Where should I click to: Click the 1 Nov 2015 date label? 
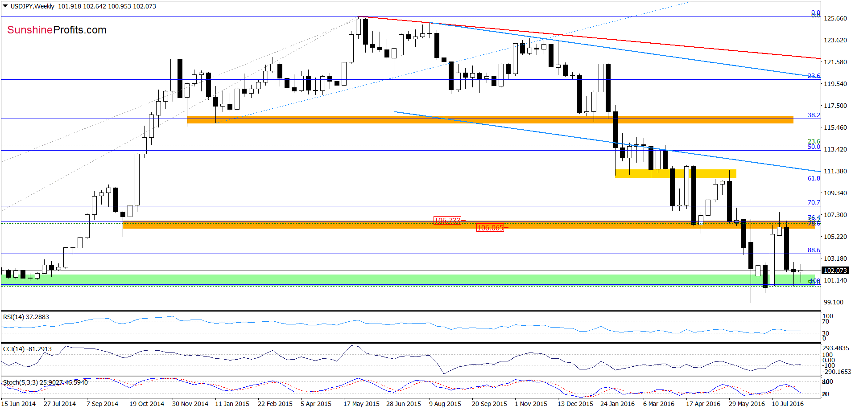531,404
